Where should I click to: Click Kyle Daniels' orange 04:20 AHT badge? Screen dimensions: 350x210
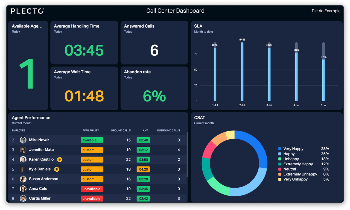tap(143, 169)
